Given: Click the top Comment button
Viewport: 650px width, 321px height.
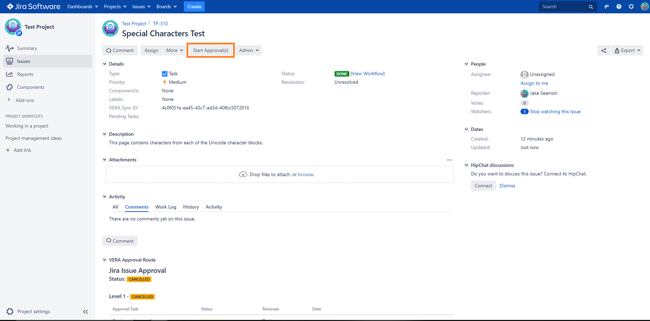Looking at the screenshot, I should click(120, 50).
